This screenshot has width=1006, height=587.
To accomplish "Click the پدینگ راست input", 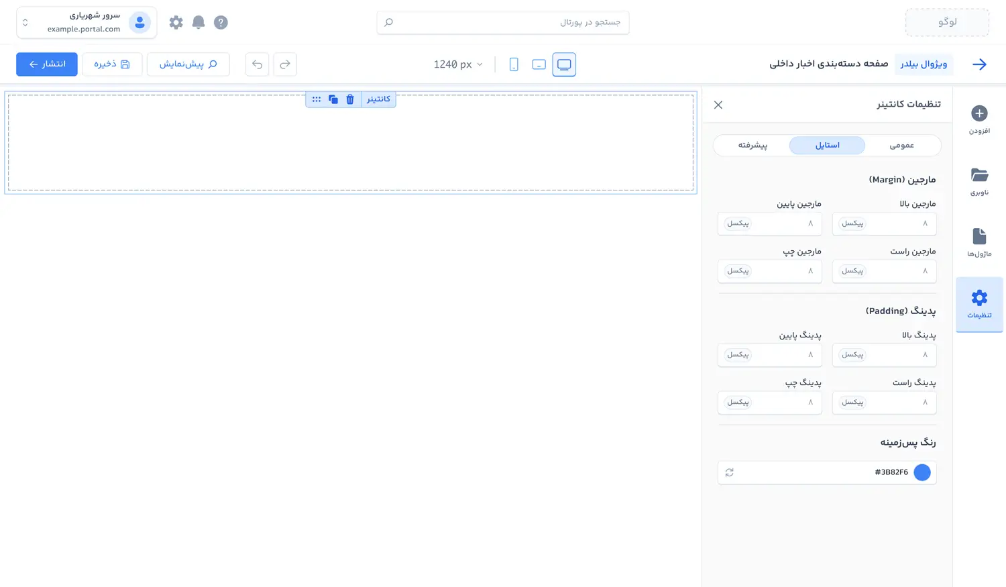I will 884,403.
